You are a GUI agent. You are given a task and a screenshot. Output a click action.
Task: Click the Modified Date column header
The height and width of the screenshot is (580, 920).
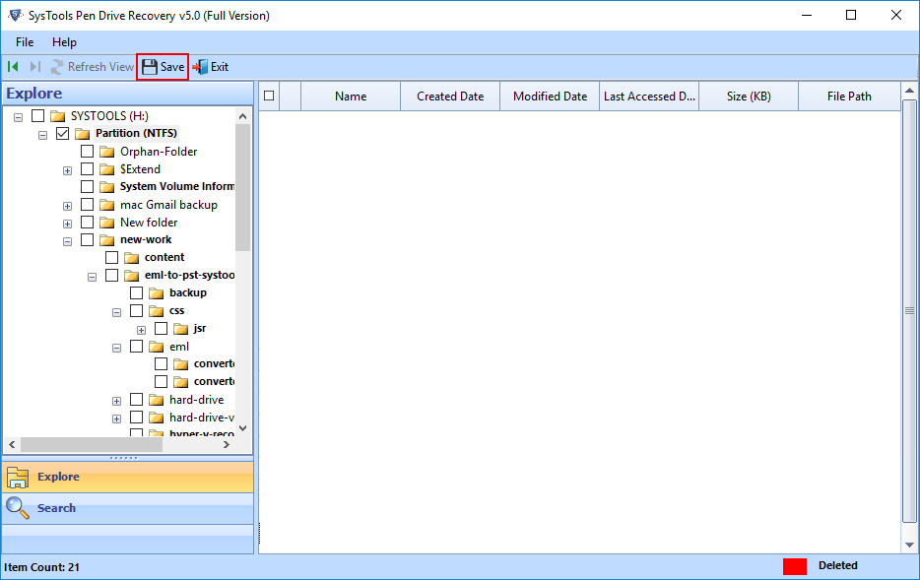pos(549,96)
